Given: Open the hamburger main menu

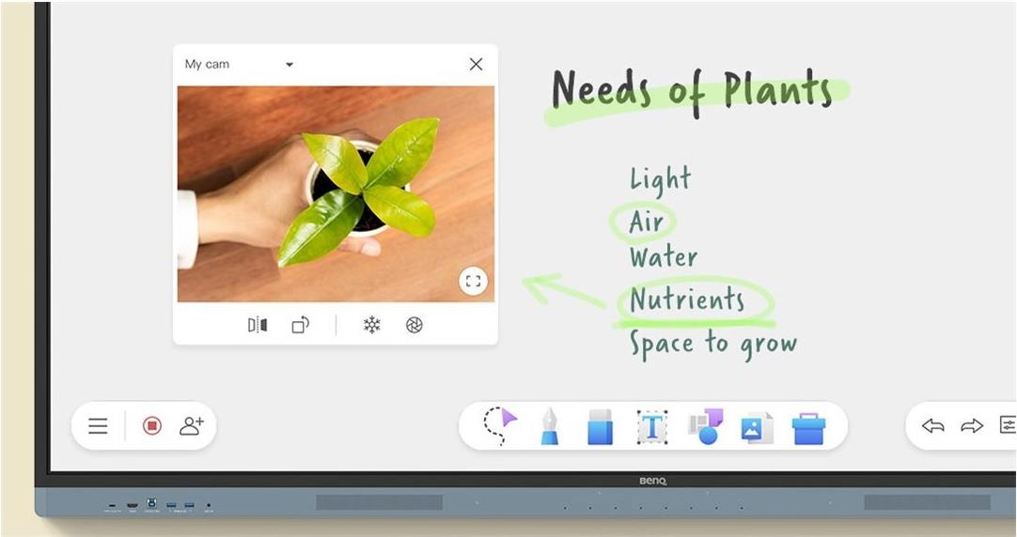Looking at the screenshot, I should 99,426.
